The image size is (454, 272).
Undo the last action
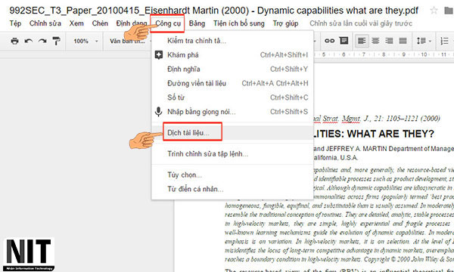click(29, 41)
